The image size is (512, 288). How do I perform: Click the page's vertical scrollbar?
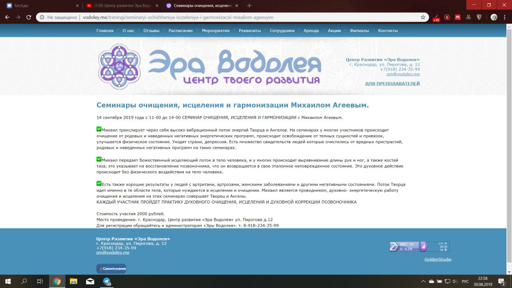pyautogui.click(x=509, y=149)
